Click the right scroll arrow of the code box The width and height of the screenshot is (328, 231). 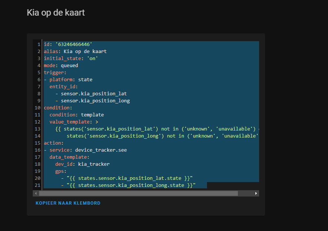(256, 193)
